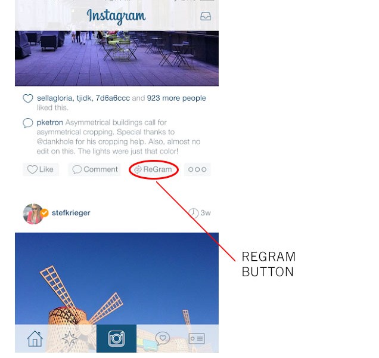The width and height of the screenshot is (379, 358).
Task: Click the @dankhole mention
Action: click(x=55, y=141)
